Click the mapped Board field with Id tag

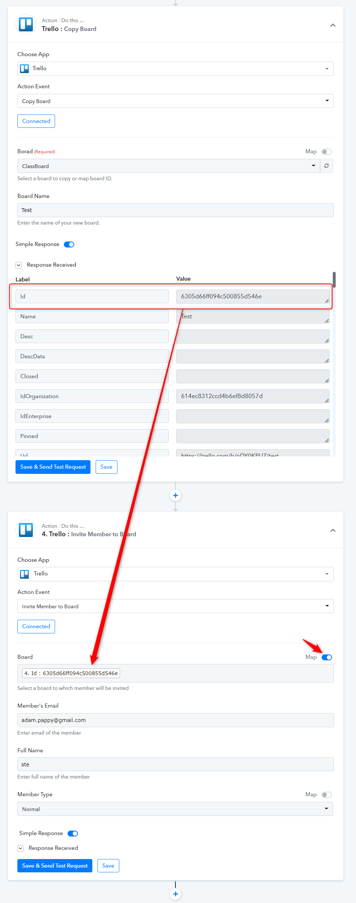(x=175, y=673)
